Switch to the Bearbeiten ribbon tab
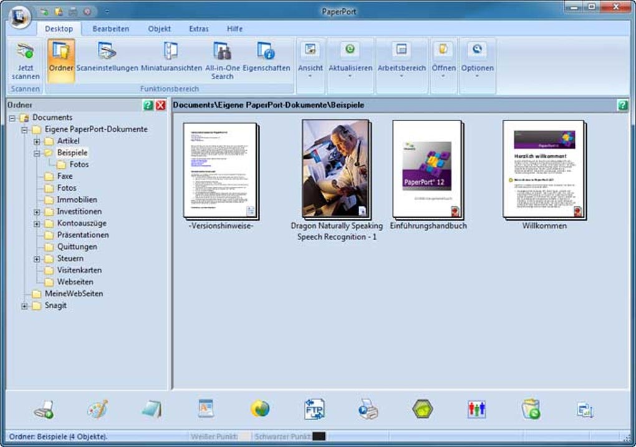Viewport: 636px width, 447px height. click(111, 29)
